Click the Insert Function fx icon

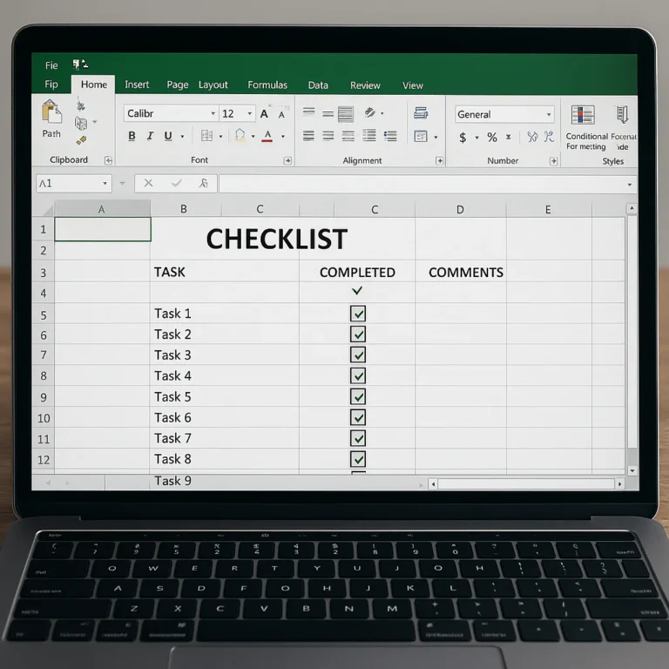[204, 183]
